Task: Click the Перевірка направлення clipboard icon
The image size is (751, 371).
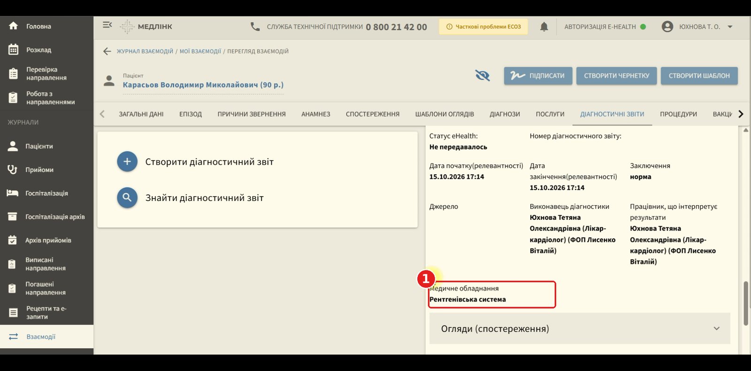Action: point(13,74)
